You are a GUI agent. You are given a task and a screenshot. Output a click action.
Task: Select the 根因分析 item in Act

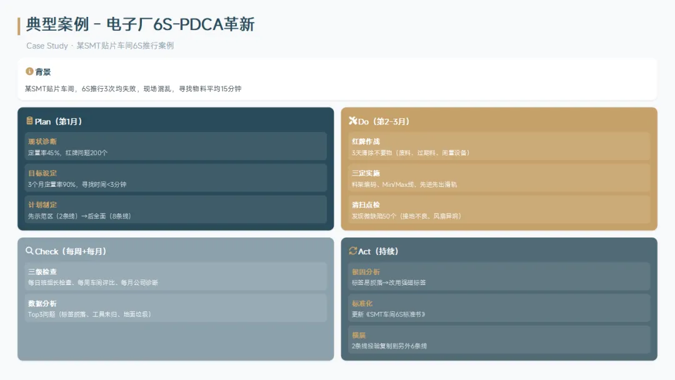coord(499,276)
